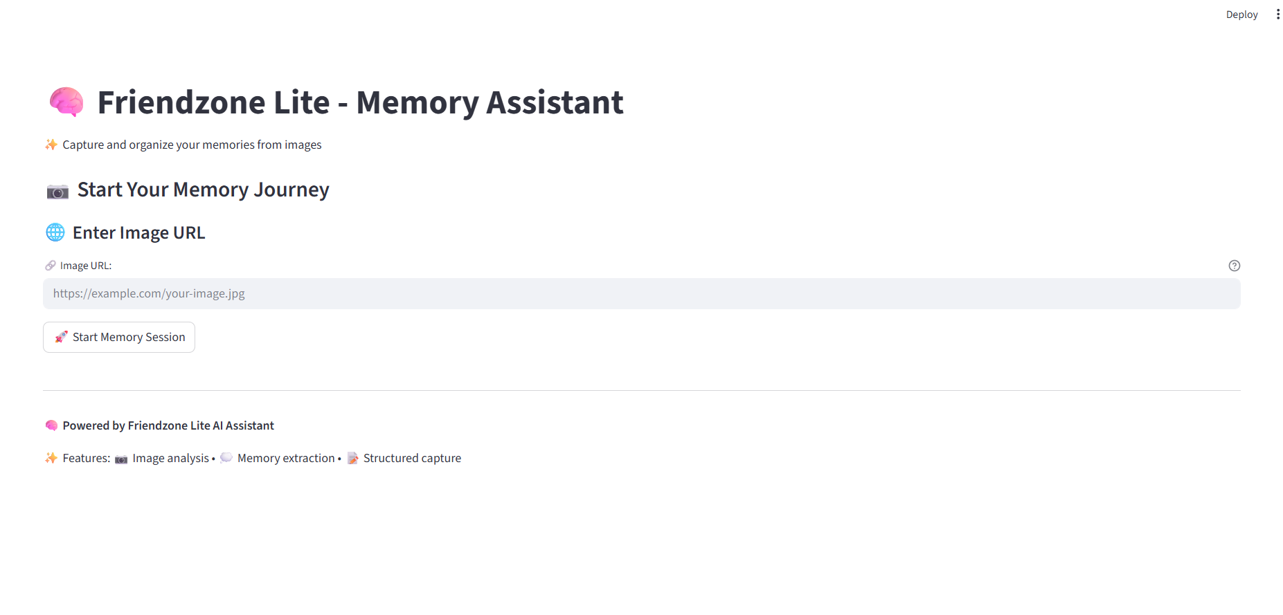Click the Deploy button
This screenshot has width=1283, height=615.
coord(1241,15)
